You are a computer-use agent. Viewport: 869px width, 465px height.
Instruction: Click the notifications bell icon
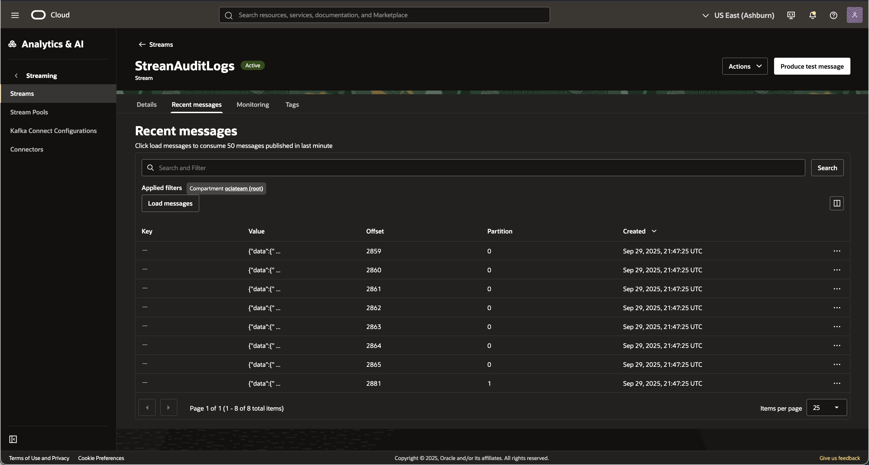coord(812,15)
